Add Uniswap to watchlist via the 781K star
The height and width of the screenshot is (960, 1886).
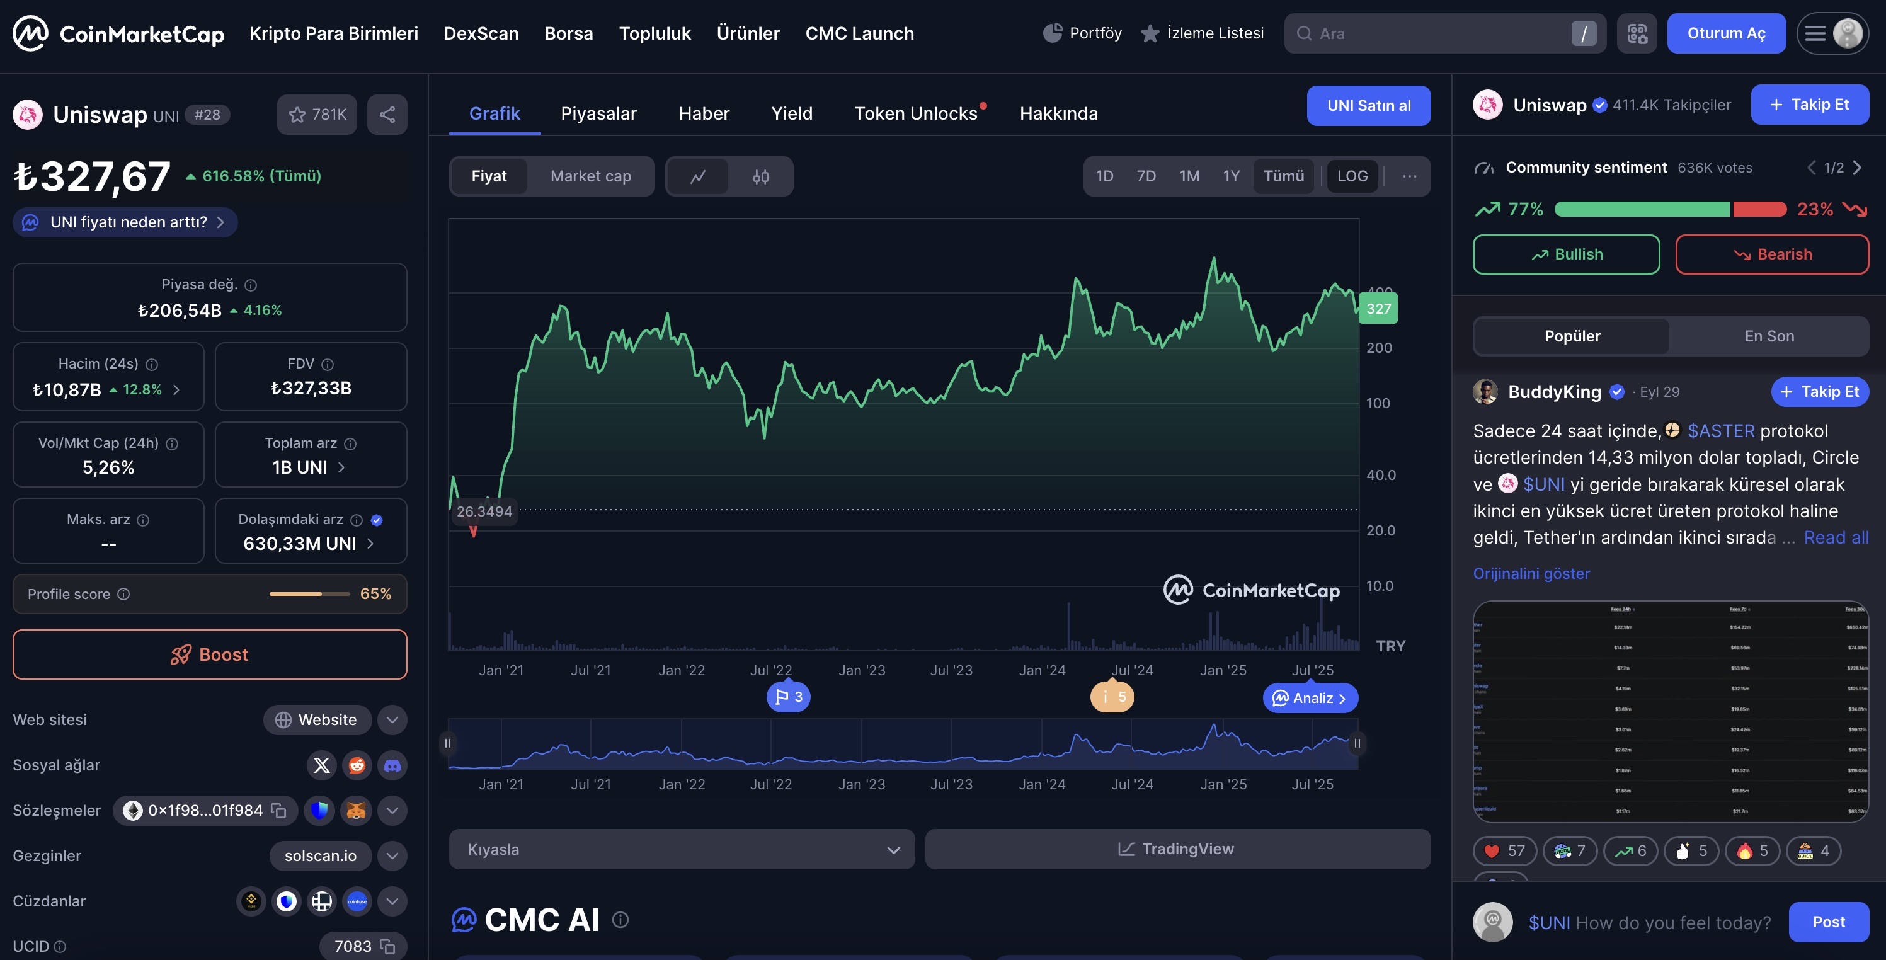point(317,114)
